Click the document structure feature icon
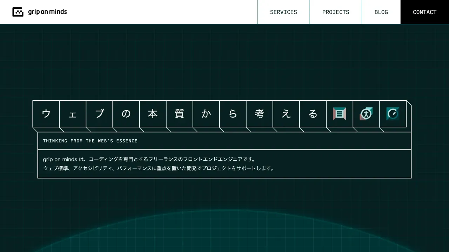 click(x=339, y=114)
